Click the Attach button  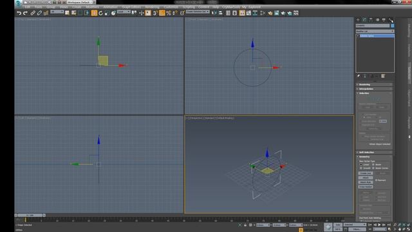tap(366, 178)
